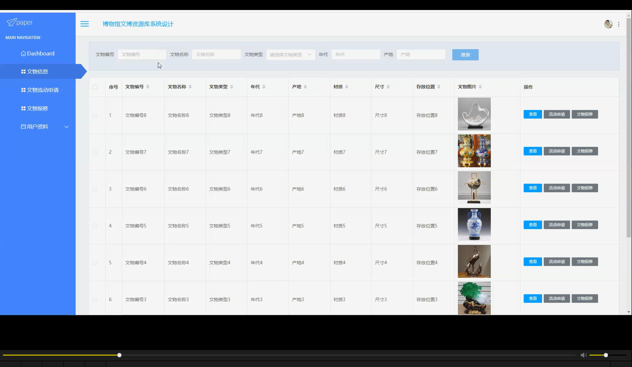Open the blue porcelain vase image of 文物编号5
The width and height of the screenshot is (632, 367).
coord(474,224)
